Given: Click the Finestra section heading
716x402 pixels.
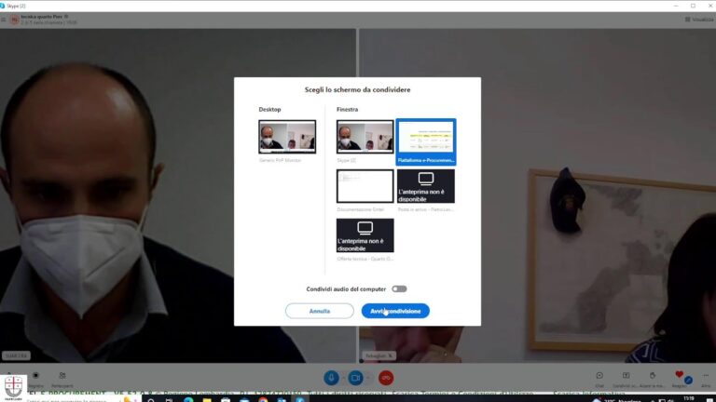Looking at the screenshot, I should (348, 110).
